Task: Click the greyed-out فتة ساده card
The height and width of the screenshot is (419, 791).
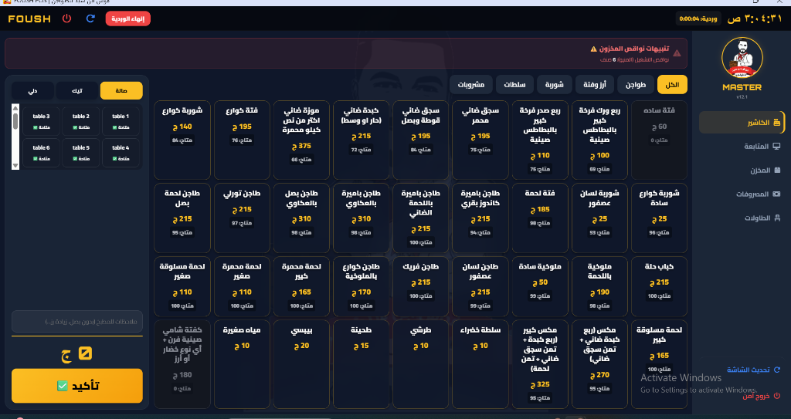Action: 660,140
